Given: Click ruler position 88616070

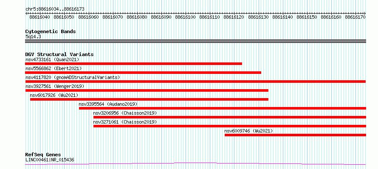Looking at the screenshot, I should pyautogui.click(x=113, y=17).
